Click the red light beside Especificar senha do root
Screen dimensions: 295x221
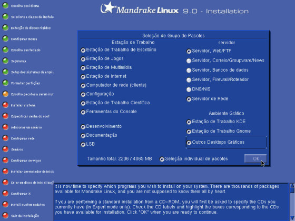coord(5,116)
